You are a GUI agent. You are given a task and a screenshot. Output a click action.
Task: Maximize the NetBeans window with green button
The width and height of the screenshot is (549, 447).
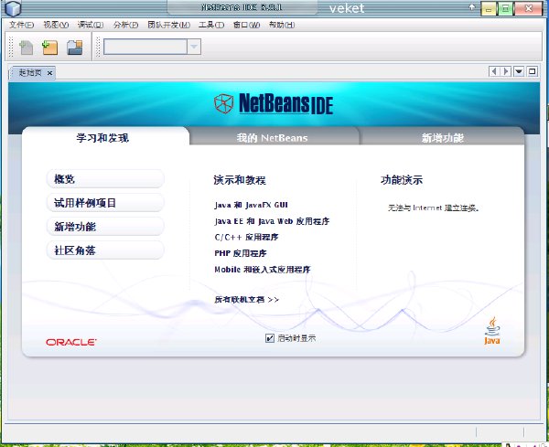[x=505, y=8]
